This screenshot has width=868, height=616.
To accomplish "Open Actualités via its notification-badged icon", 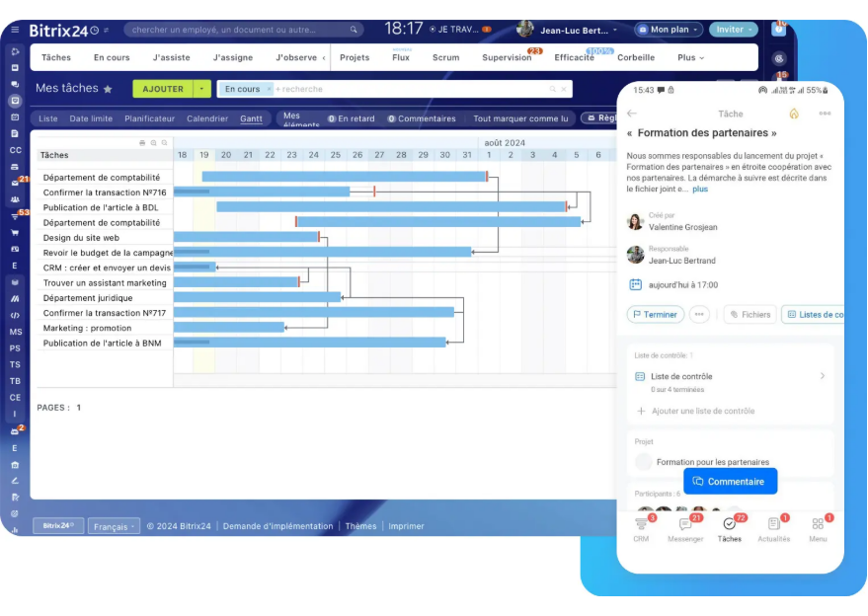I will (x=774, y=524).
